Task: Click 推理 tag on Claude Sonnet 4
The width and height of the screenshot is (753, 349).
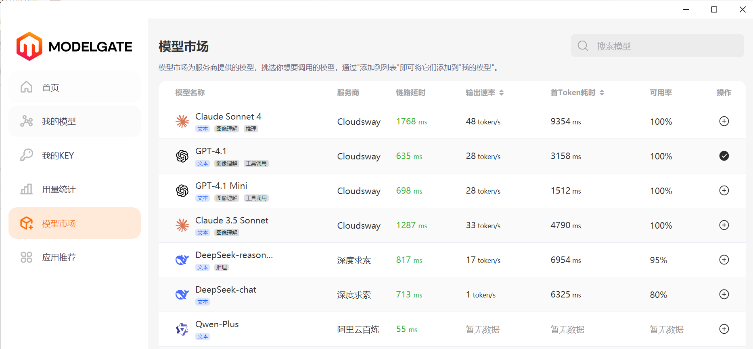Action: coord(251,129)
